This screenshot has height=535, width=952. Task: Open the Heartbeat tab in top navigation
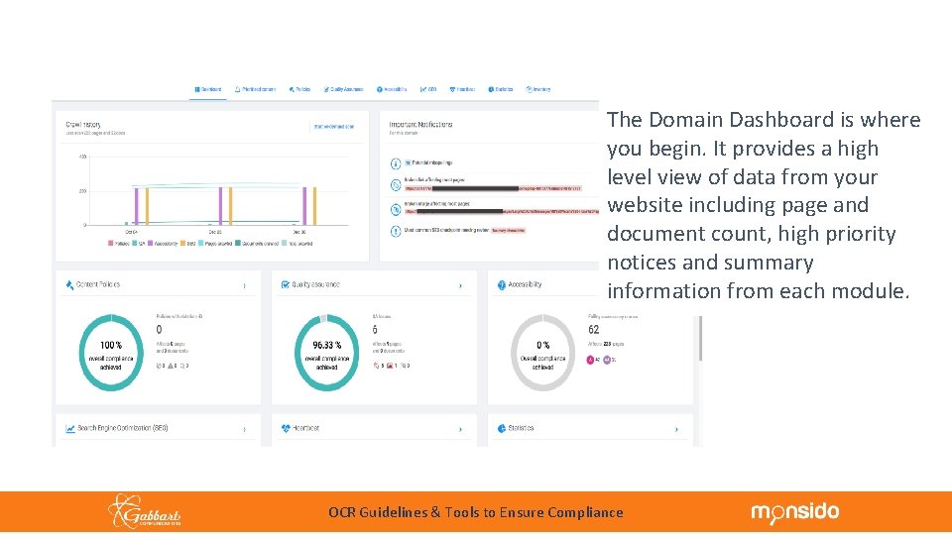coord(462,89)
